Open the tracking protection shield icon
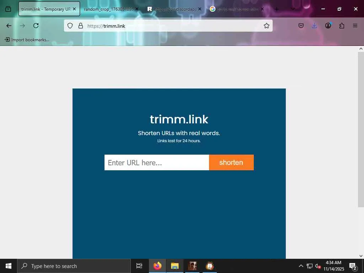364x273 pixels. pyautogui.click(x=70, y=26)
